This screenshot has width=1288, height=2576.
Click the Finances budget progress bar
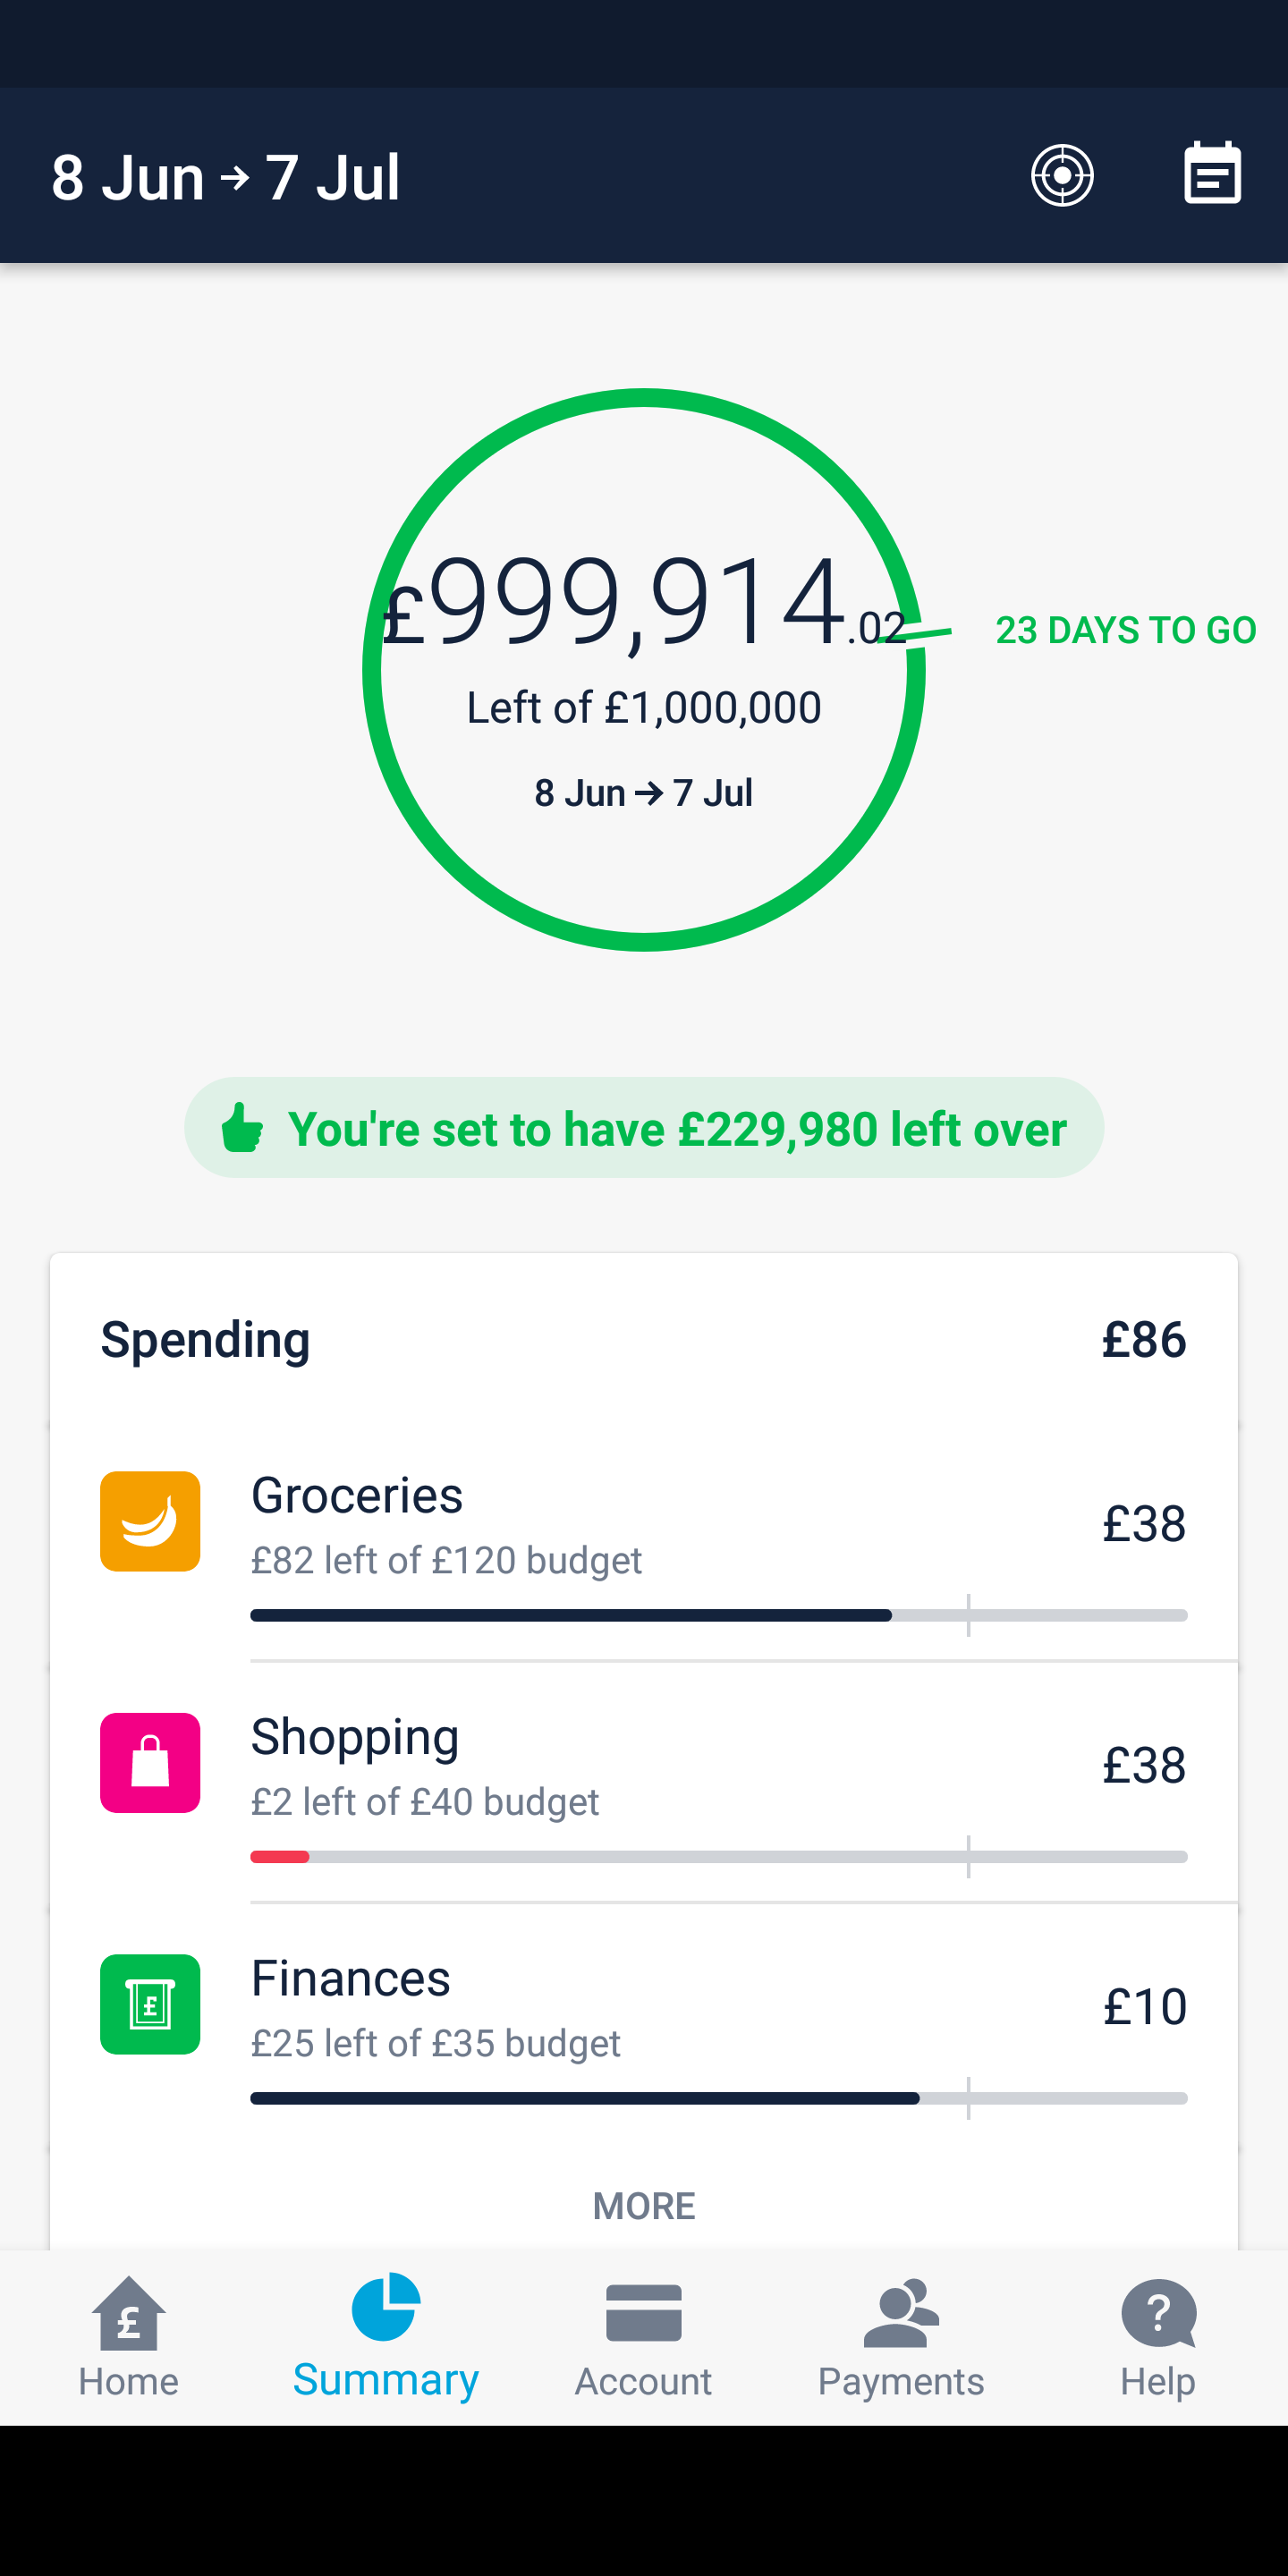718,2098
